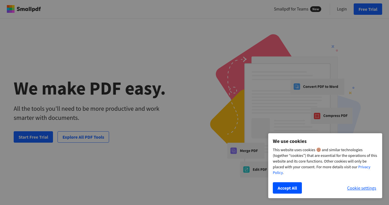Click the Free Trial button in header
This screenshot has height=205, width=389.
368,9
